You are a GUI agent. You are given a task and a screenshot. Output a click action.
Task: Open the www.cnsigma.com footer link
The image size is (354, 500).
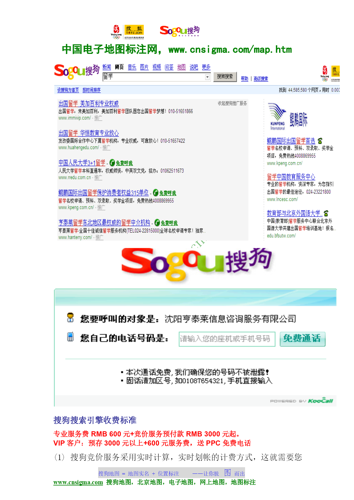(78, 482)
